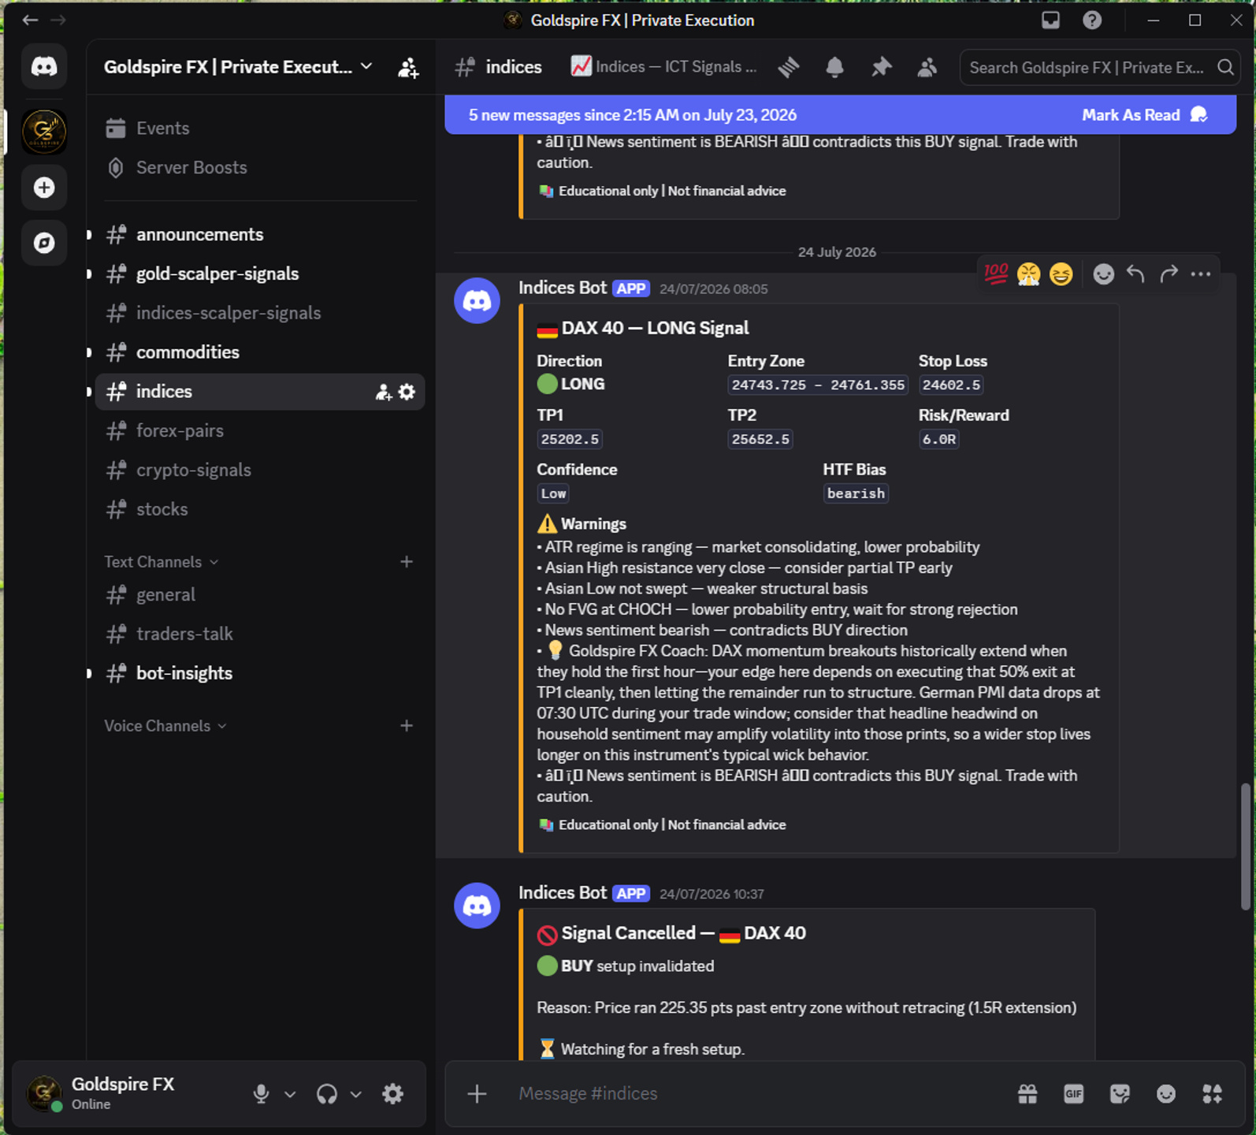
Task: Open traders-talk channel
Action: pyautogui.click(x=260, y=634)
